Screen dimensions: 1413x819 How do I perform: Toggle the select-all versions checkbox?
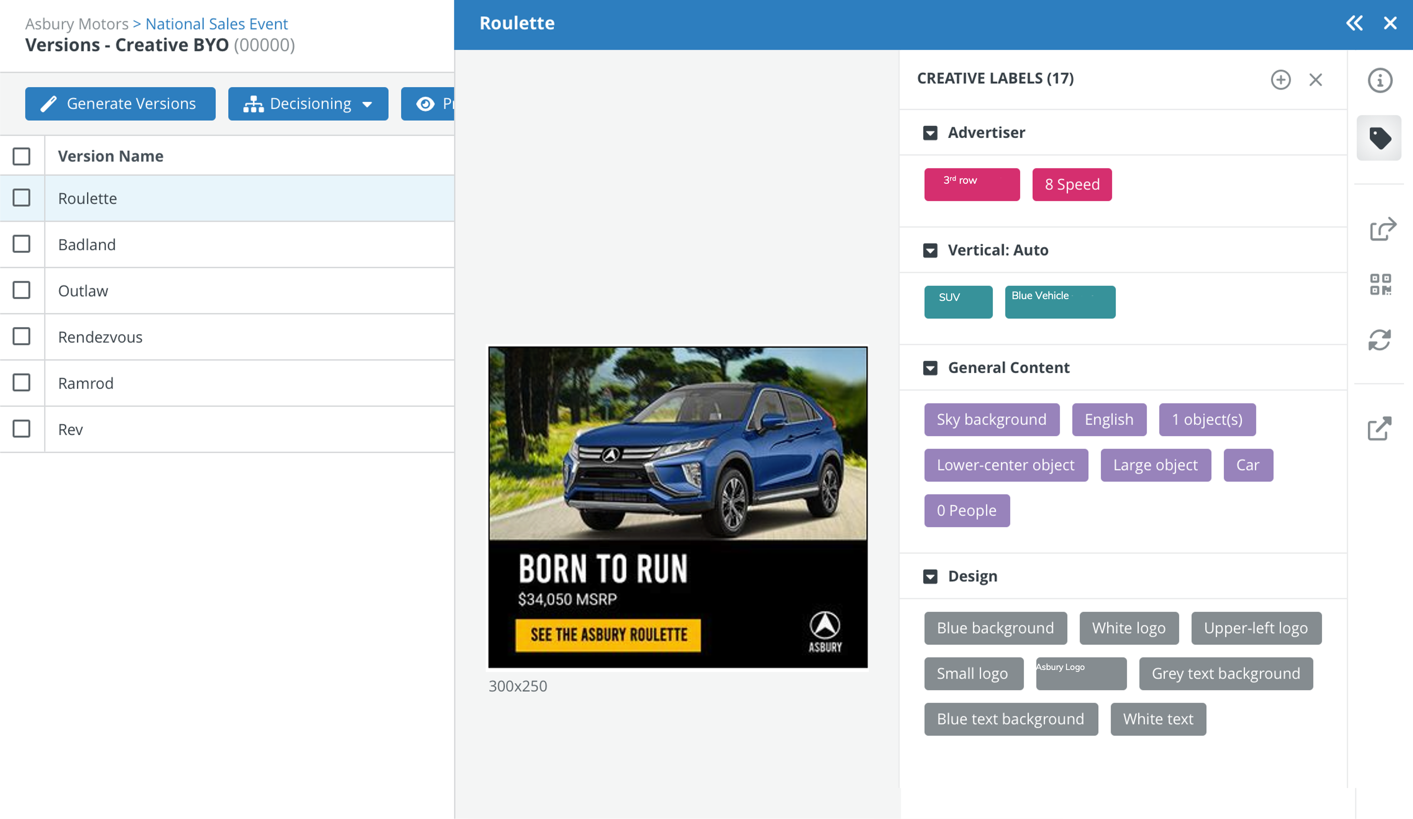click(x=21, y=156)
